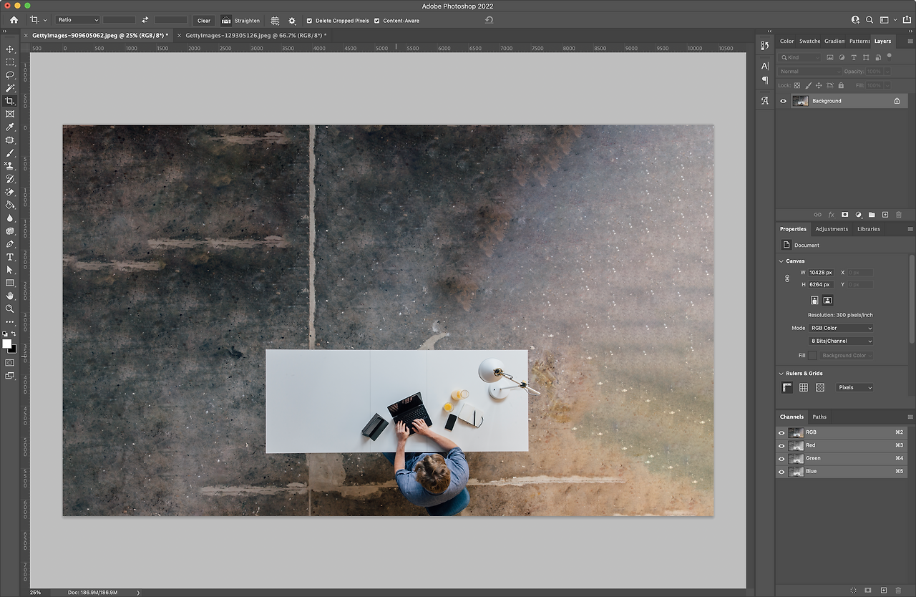Open the Glyphs panel icon
The image size is (916, 597).
click(765, 101)
